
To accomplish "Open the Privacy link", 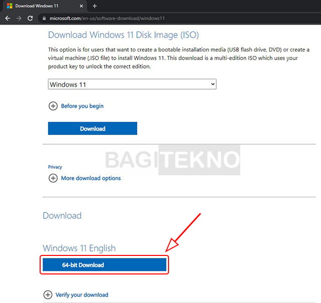I will [x=55, y=167].
